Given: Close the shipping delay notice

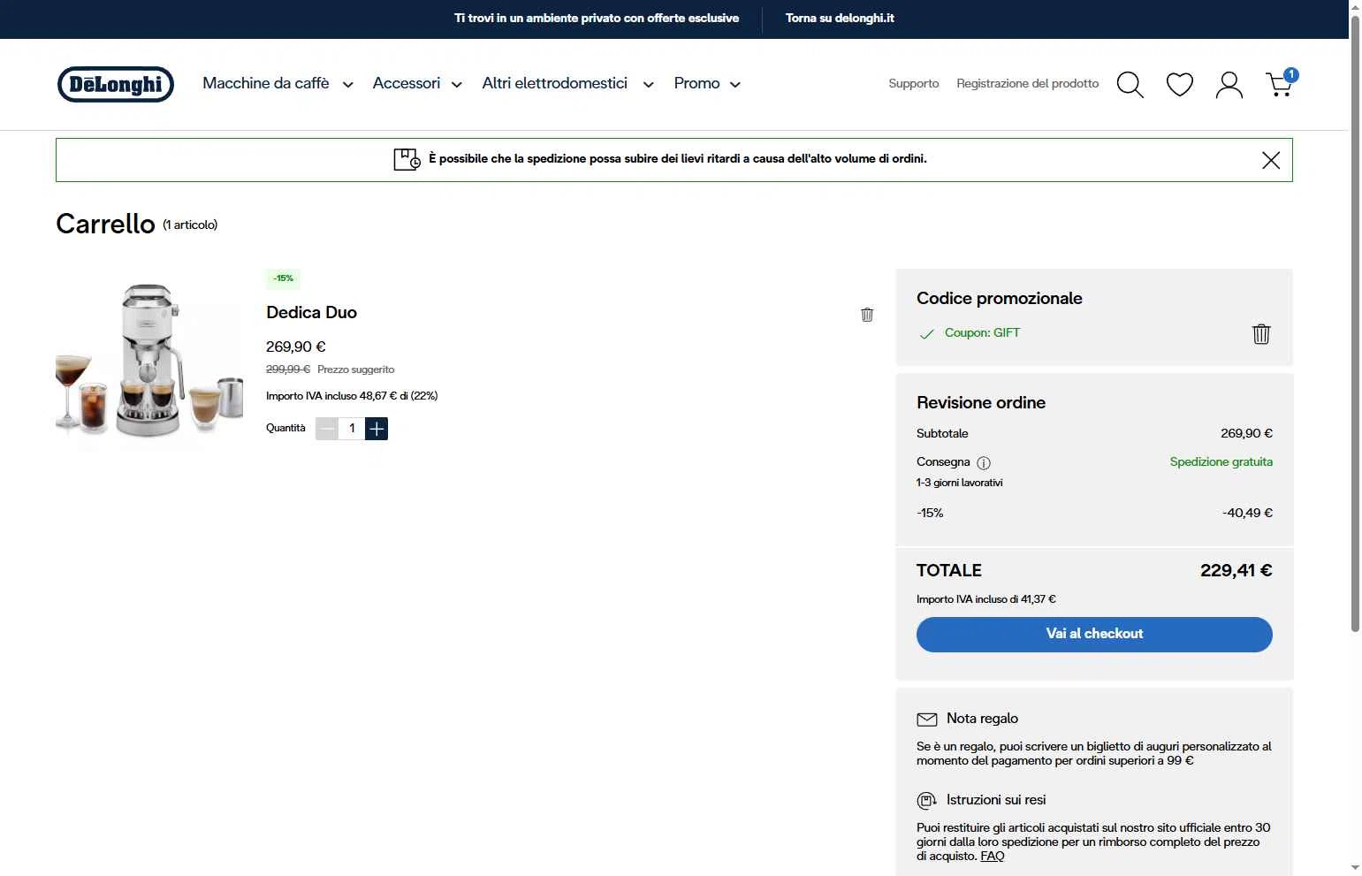Looking at the screenshot, I should coord(1271,160).
